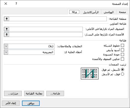Close the إعداد الصفحة dialog
Image resolution: width=130 pixels, height=108 pixels.
click(x=6, y=4)
